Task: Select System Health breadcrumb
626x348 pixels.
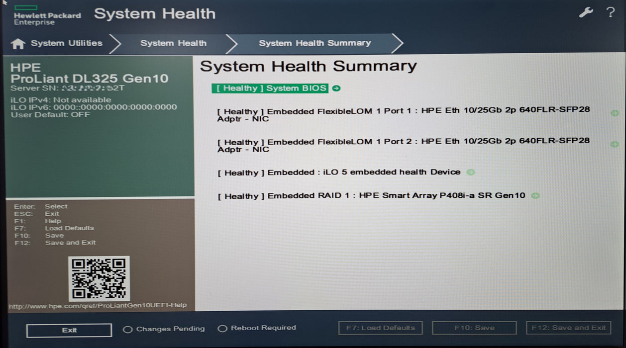Action: [x=173, y=43]
